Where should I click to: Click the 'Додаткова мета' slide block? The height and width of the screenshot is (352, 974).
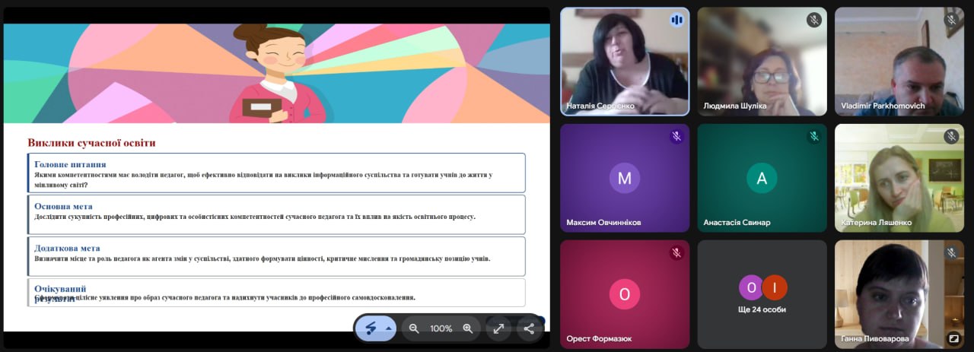click(x=276, y=256)
